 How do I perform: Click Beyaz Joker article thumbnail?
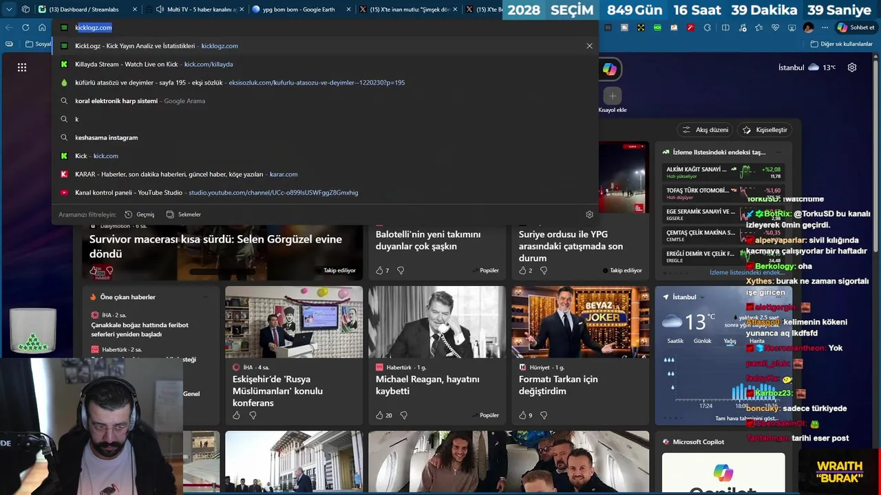[x=580, y=322]
